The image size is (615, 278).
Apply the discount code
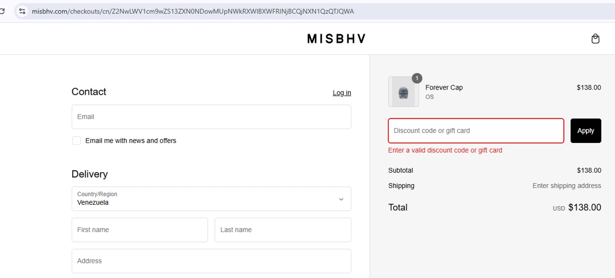(585, 131)
